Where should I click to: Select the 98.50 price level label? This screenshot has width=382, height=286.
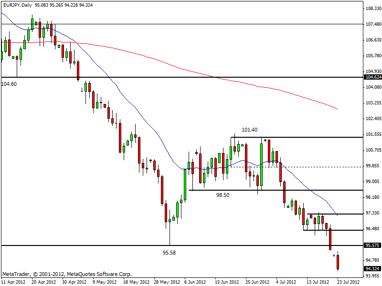point(223,195)
